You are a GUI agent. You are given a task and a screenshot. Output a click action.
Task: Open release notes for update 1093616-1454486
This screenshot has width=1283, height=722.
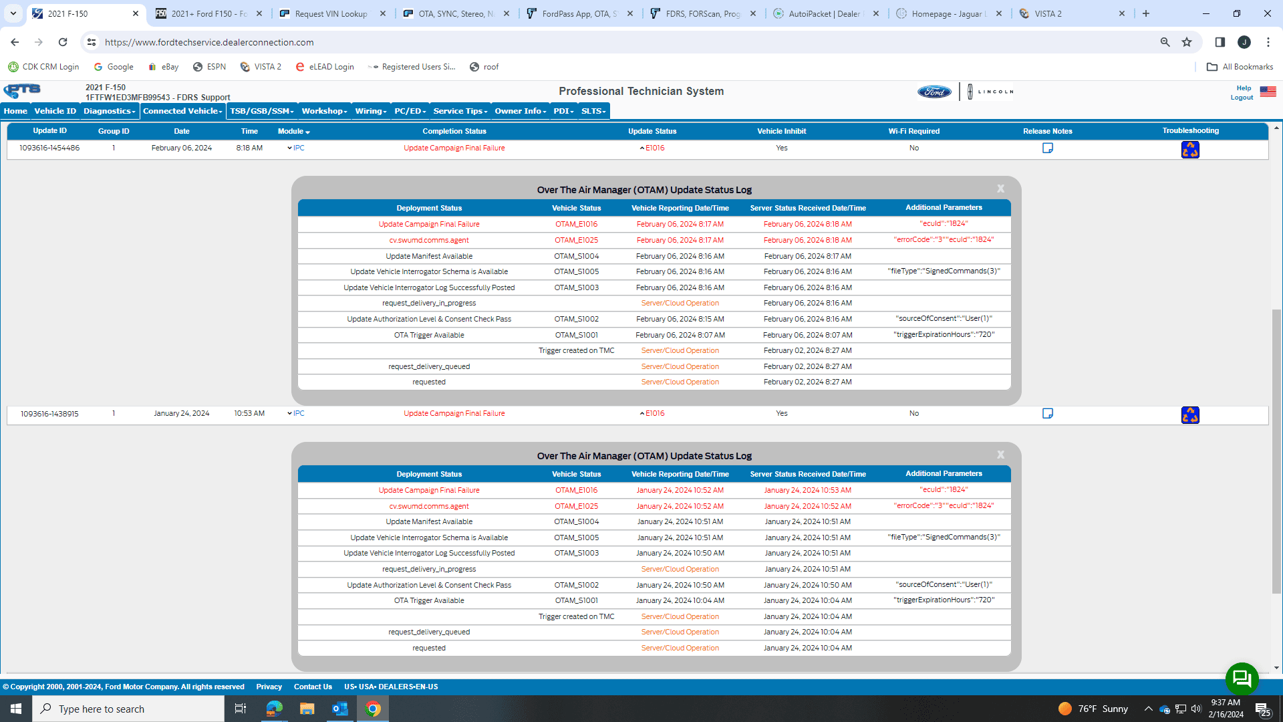pyautogui.click(x=1048, y=148)
